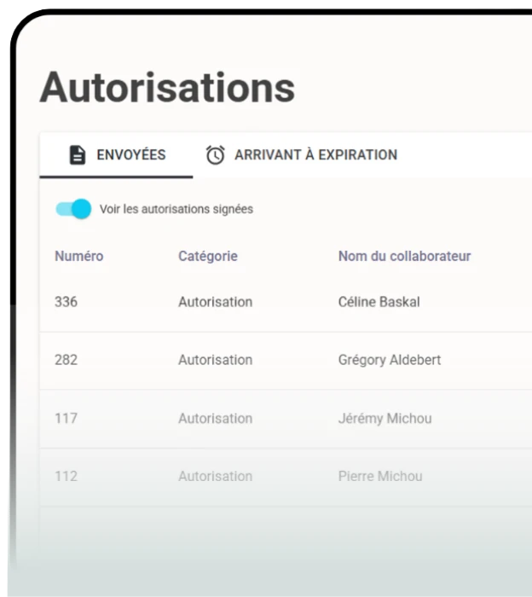Viewport: 532px width, 597px height.
Task: Click the 'Voir les autorisations signées' label
Action: coord(176,209)
